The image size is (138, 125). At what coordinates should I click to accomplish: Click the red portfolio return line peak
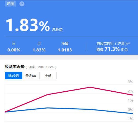(90, 87)
